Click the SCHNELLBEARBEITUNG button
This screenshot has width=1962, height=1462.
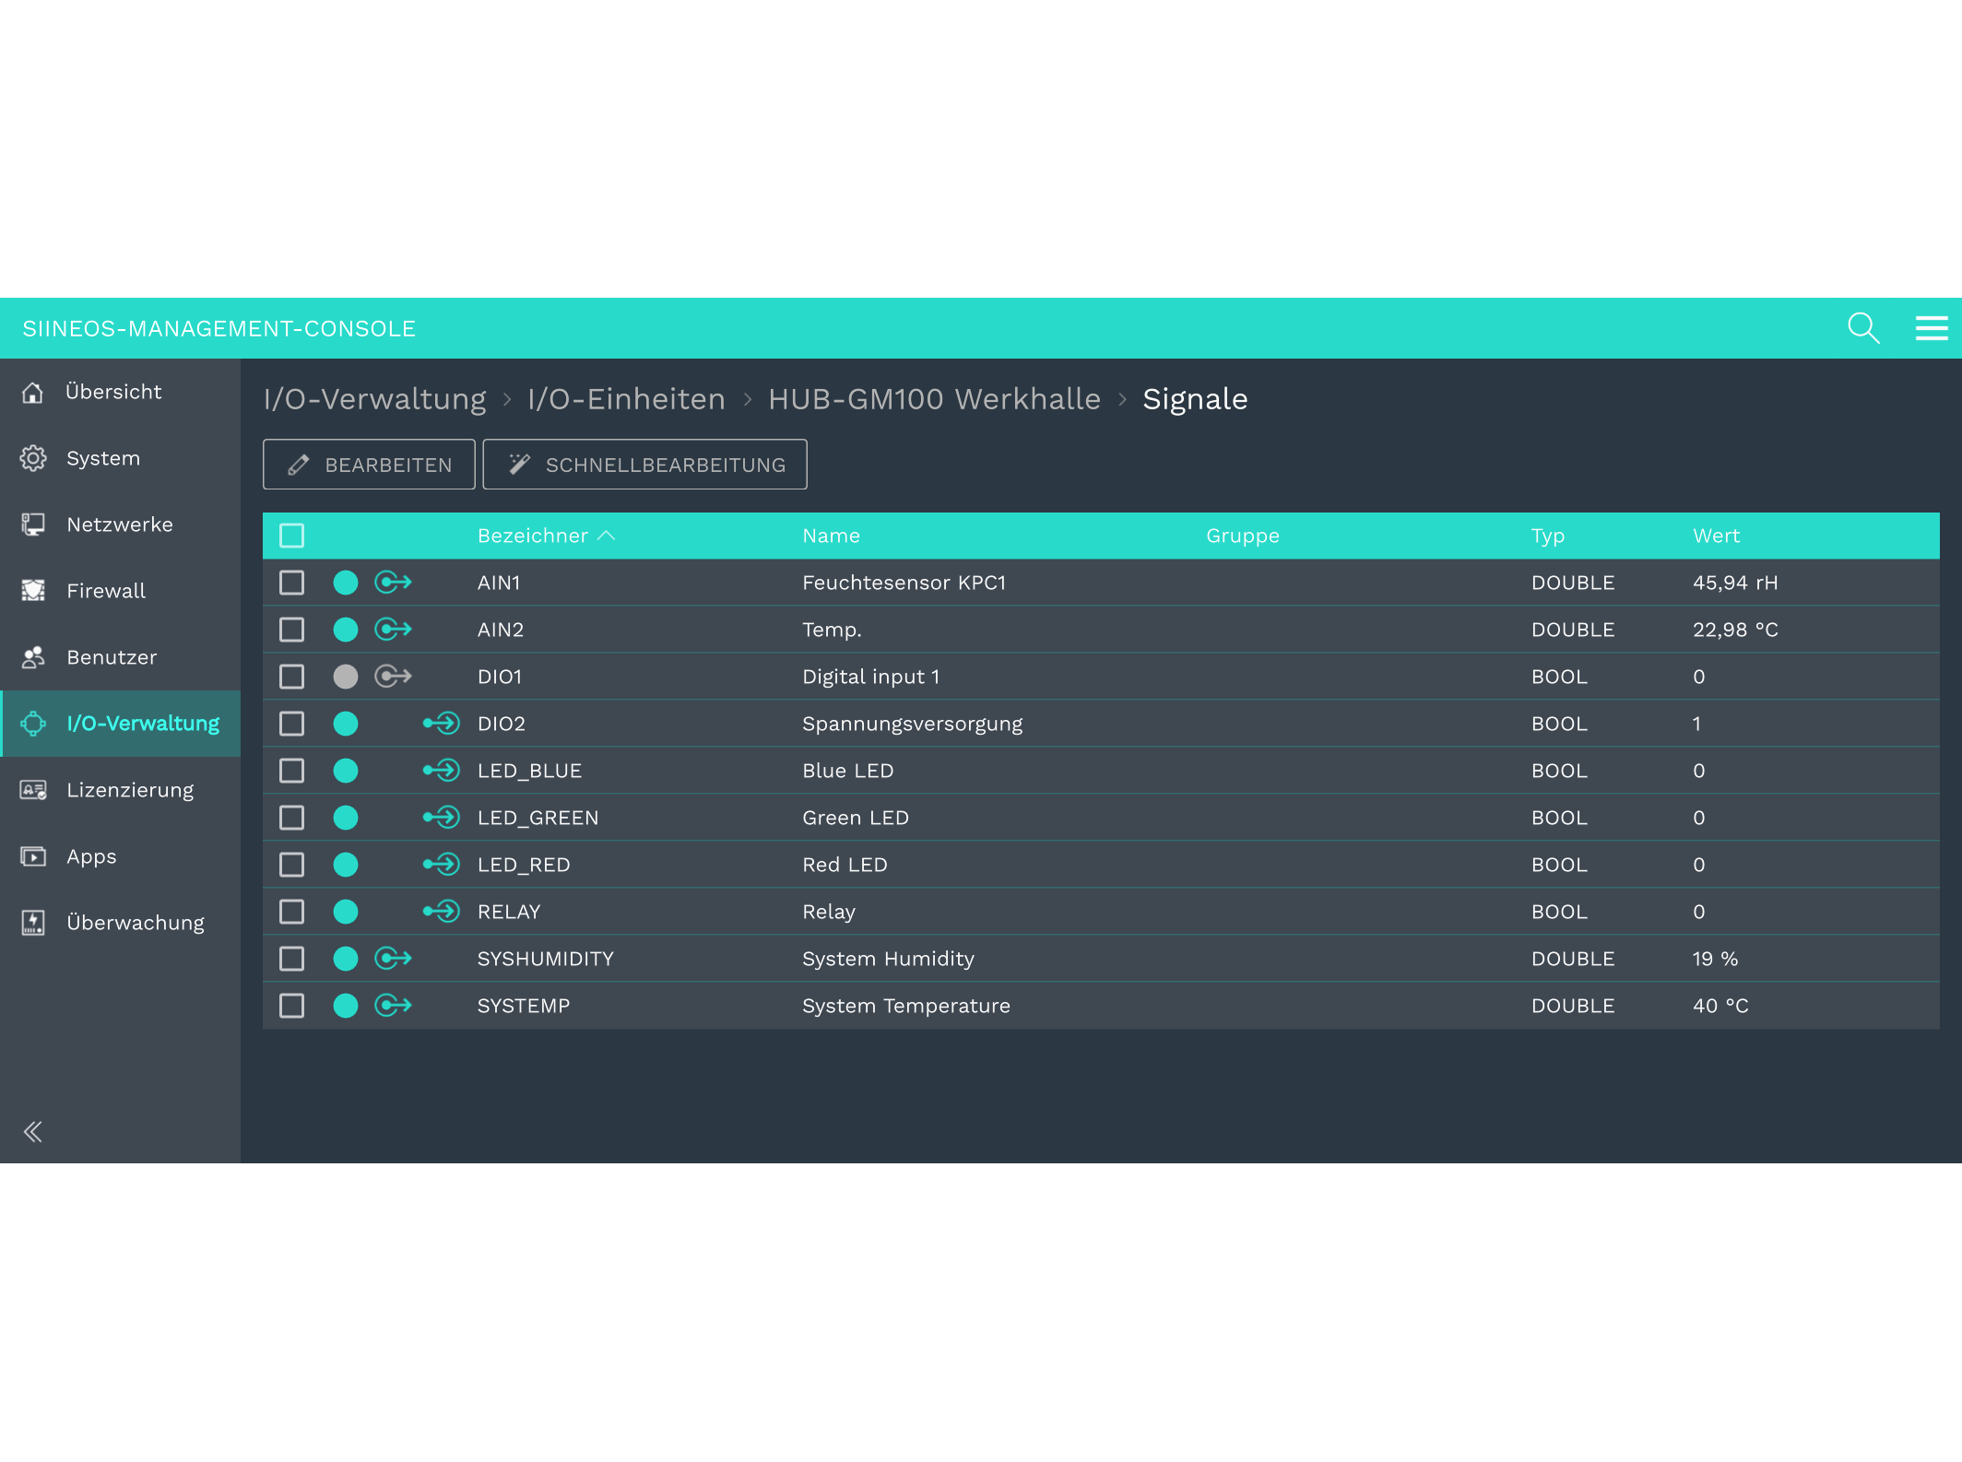pos(644,465)
